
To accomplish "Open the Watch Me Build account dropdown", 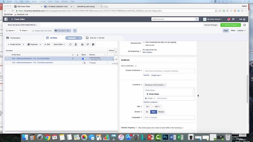I will (x=22, y=25).
